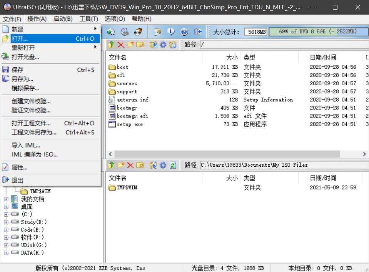This screenshot has width=369, height=272.
Task: Click the Add icon in local pane toolbar
Action: (x=154, y=165)
